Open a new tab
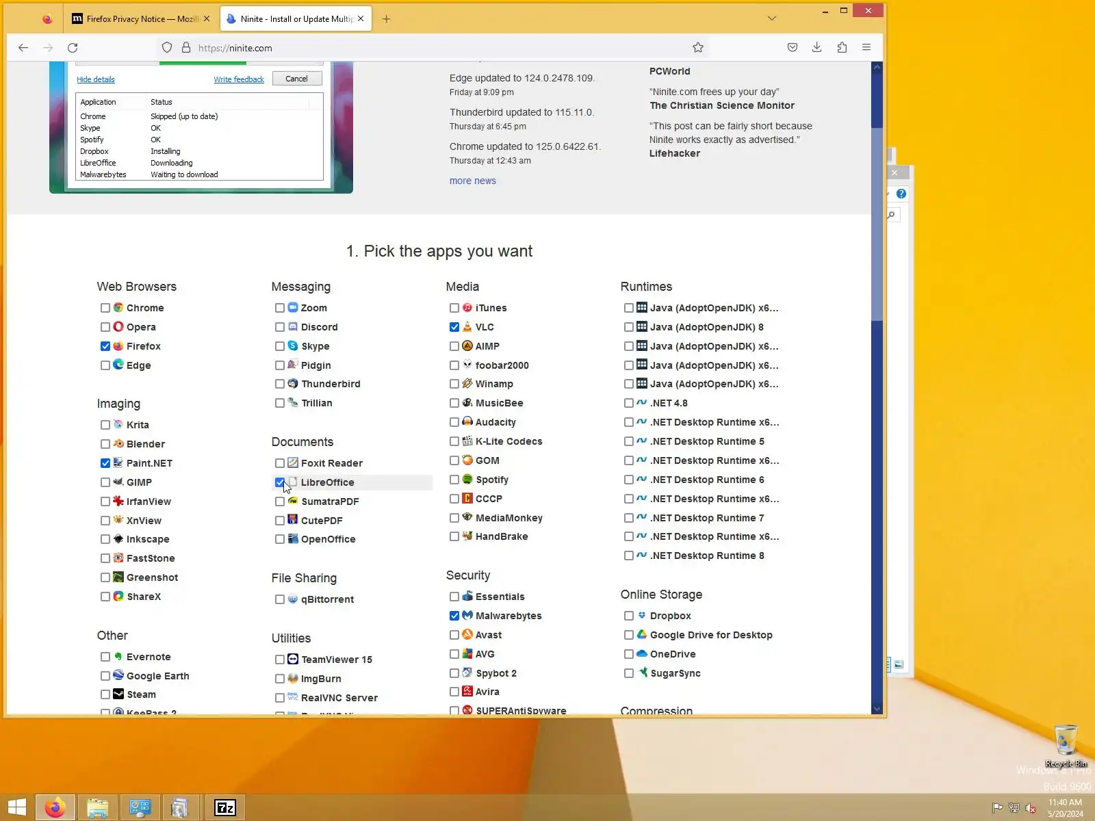The width and height of the screenshot is (1095, 821). pos(386,19)
